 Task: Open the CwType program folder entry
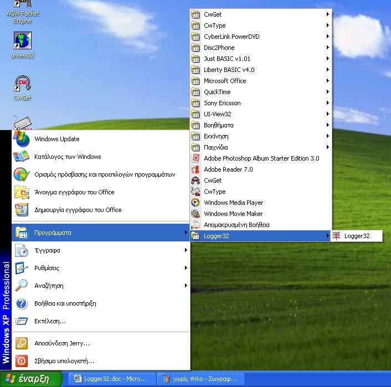(x=261, y=25)
